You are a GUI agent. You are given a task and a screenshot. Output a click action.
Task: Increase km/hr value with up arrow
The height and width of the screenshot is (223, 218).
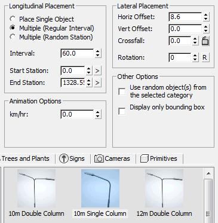(x=97, y=112)
